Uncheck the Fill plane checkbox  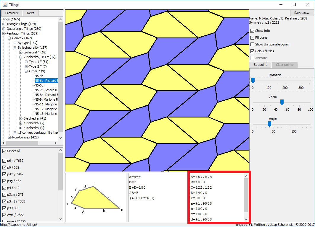click(x=253, y=38)
